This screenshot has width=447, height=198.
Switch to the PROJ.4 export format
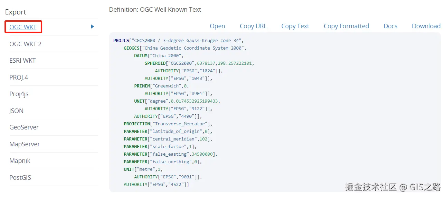(19, 77)
